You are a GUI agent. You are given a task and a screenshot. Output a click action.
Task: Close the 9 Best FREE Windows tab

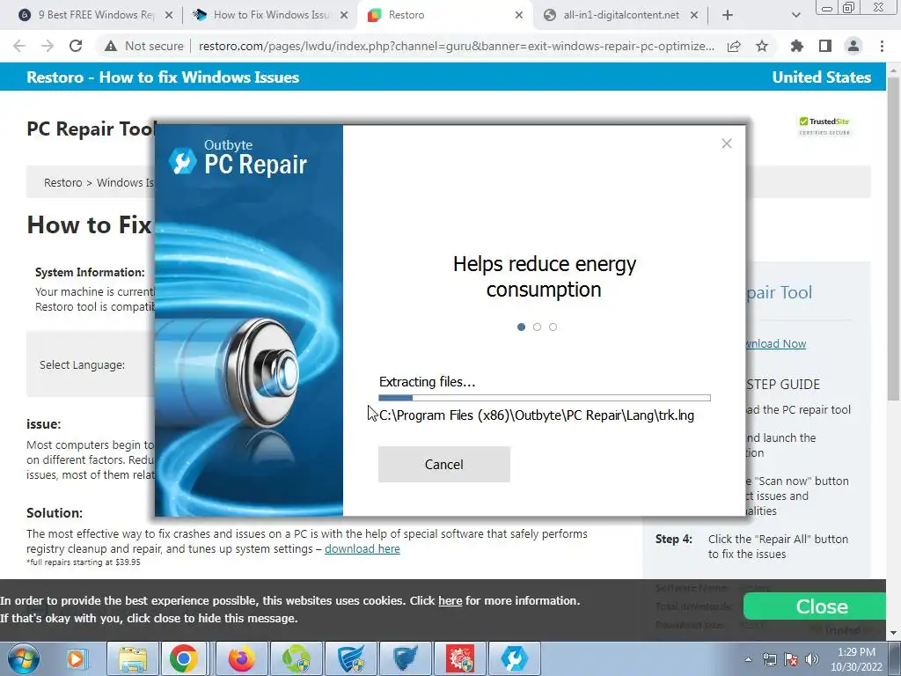[169, 15]
